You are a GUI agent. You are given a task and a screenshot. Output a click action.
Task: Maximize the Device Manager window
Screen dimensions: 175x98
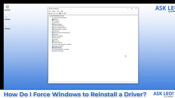pyautogui.click(x=132, y=9)
